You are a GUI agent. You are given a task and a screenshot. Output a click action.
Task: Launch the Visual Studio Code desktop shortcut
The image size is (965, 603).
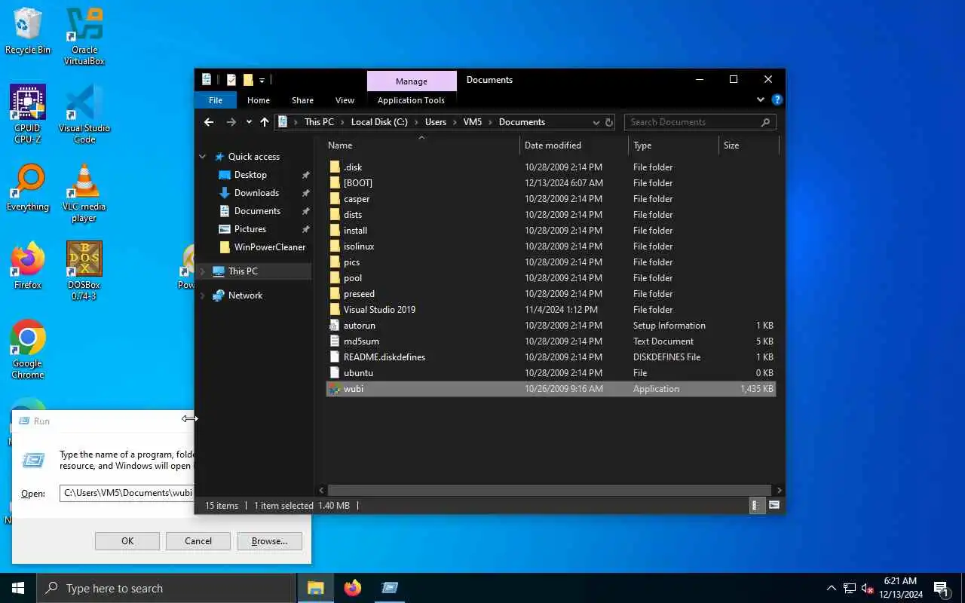coord(84,114)
